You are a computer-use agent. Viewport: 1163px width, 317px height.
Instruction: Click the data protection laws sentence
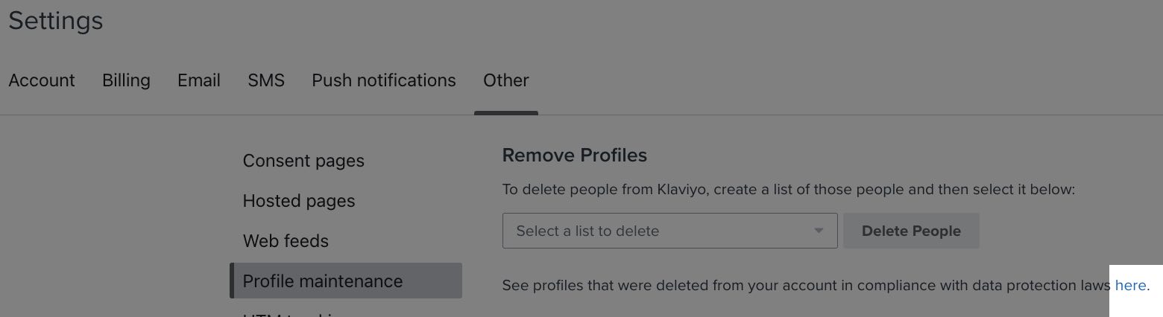point(807,285)
